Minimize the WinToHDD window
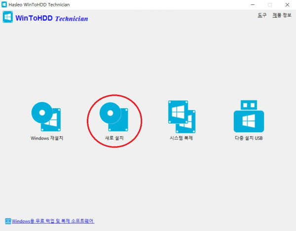Viewport: 296px width, 231px height. [253, 5]
